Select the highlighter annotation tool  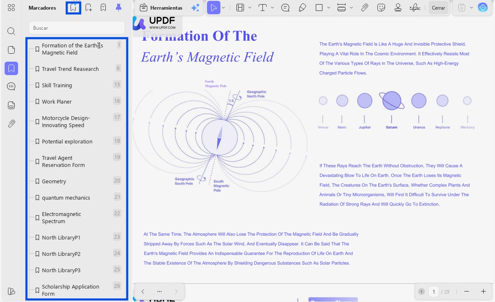pos(302,8)
